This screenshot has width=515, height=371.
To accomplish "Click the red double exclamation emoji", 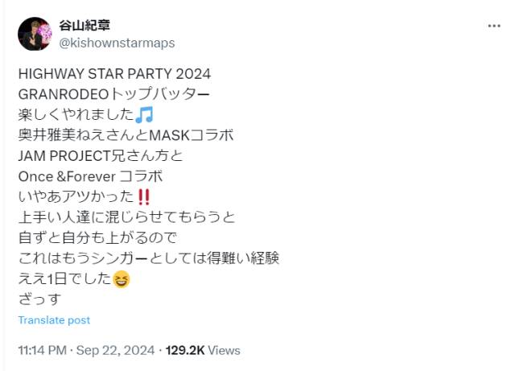I will tap(143, 197).
